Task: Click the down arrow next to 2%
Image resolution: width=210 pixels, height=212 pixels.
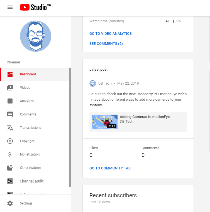Action: click(173, 21)
